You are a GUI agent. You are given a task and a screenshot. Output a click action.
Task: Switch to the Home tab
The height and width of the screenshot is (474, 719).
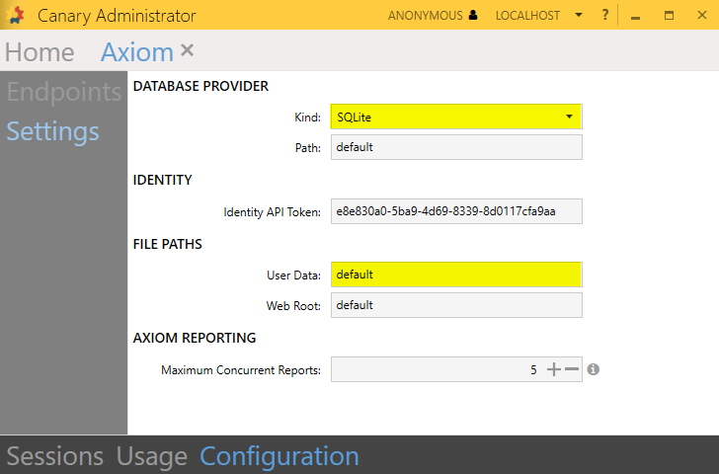click(40, 52)
